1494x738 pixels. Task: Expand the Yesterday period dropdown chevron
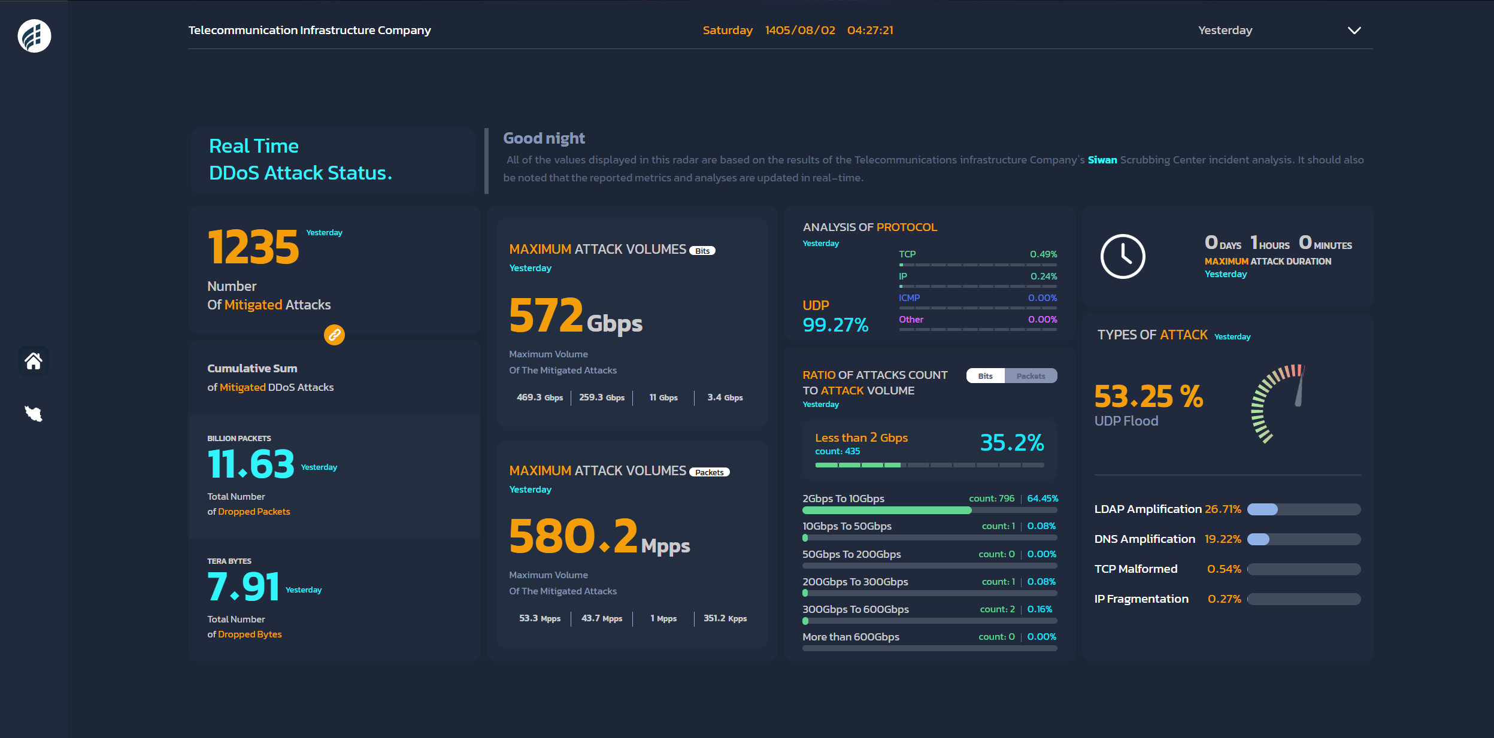coord(1354,31)
